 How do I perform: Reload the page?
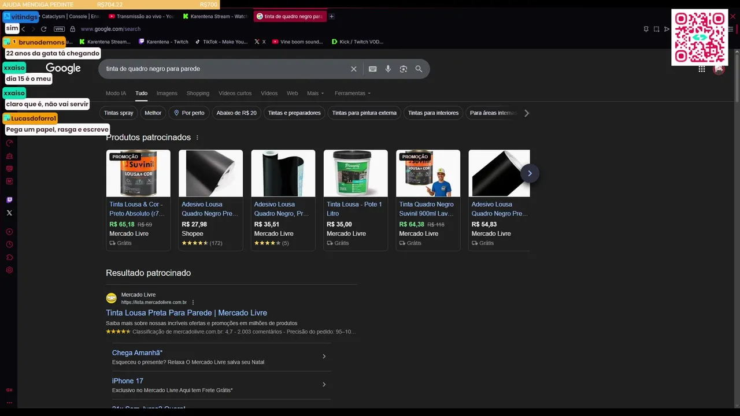(43, 29)
